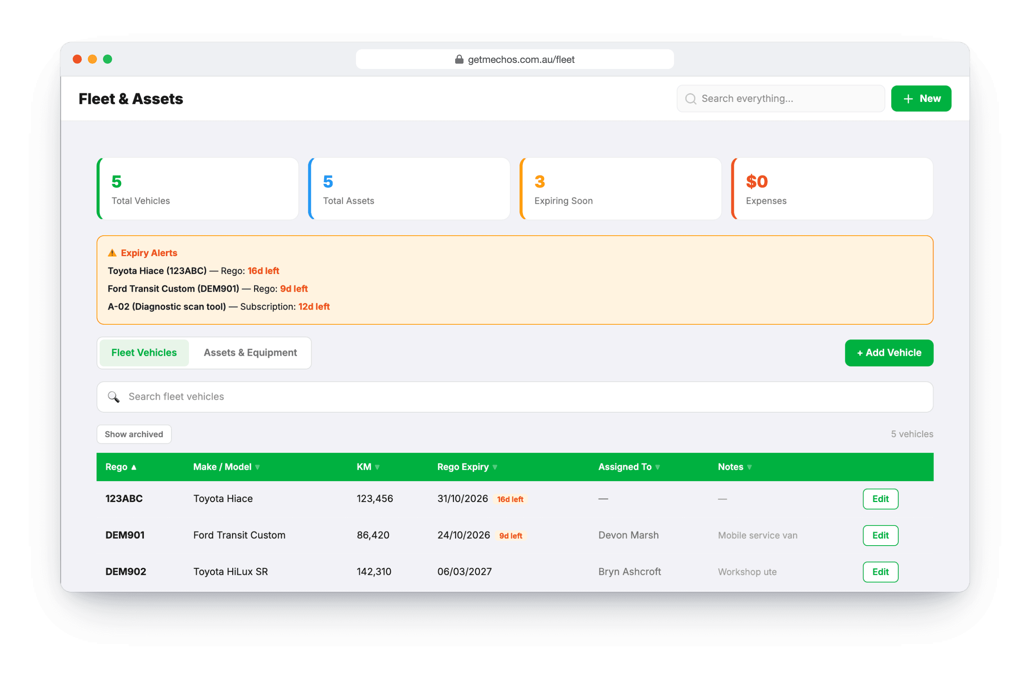Open the Expenses stat card
This screenshot has width=1030, height=682.
tap(832, 189)
